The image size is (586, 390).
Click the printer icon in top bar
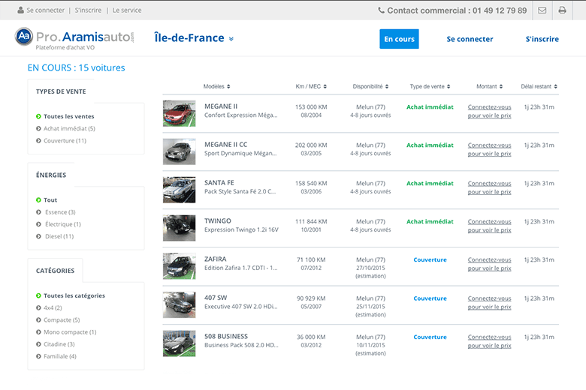click(562, 10)
